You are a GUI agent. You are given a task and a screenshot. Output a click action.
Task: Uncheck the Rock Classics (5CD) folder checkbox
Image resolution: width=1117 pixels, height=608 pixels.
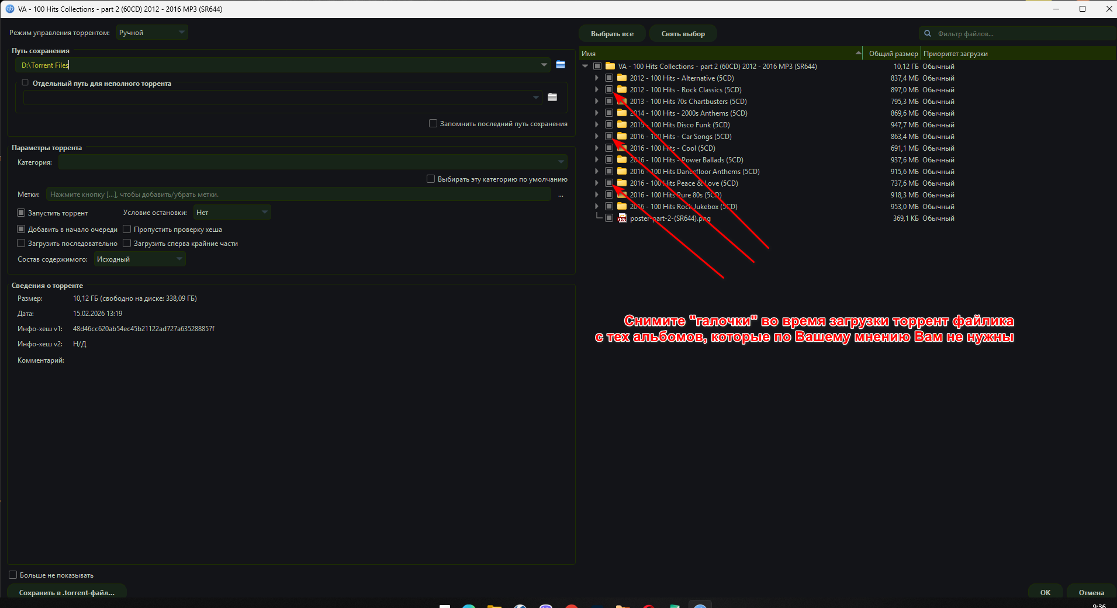pyautogui.click(x=609, y=90)
